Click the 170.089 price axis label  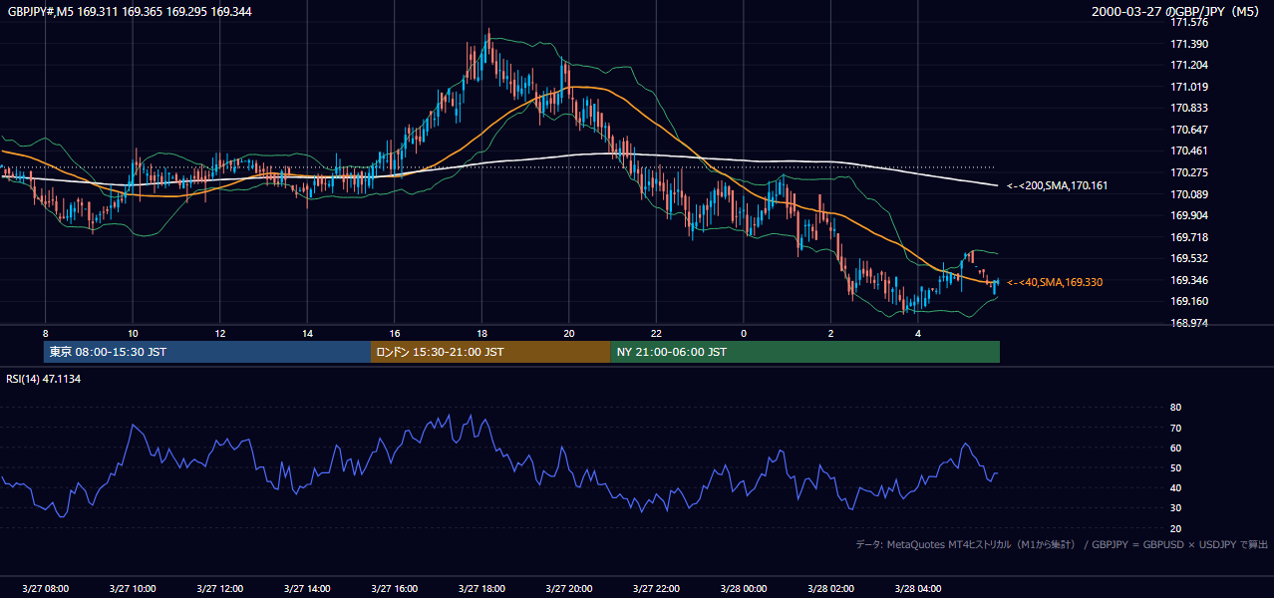pos(1189,194)
